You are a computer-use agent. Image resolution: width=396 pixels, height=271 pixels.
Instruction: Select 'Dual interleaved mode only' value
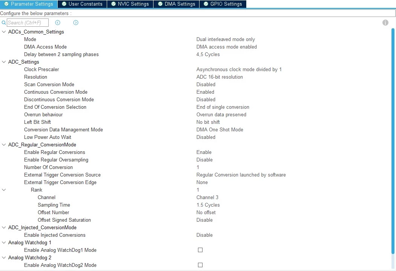(x=226, y=39)
